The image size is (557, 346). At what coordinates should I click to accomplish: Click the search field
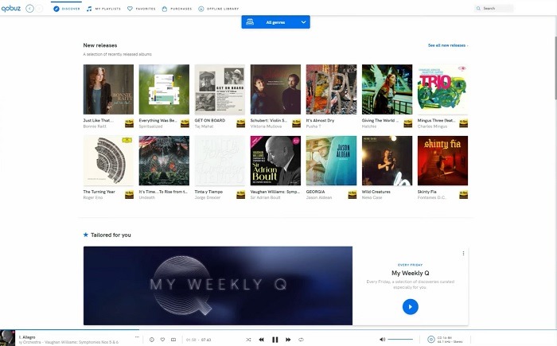click(494, 8)
